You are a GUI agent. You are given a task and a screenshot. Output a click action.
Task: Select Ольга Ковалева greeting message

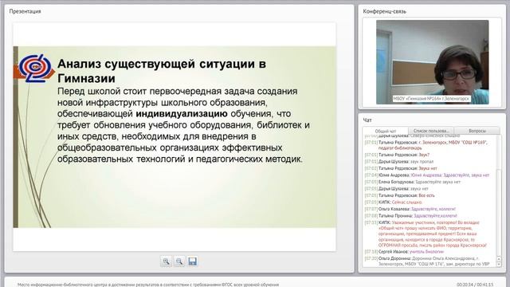(410, 209)
